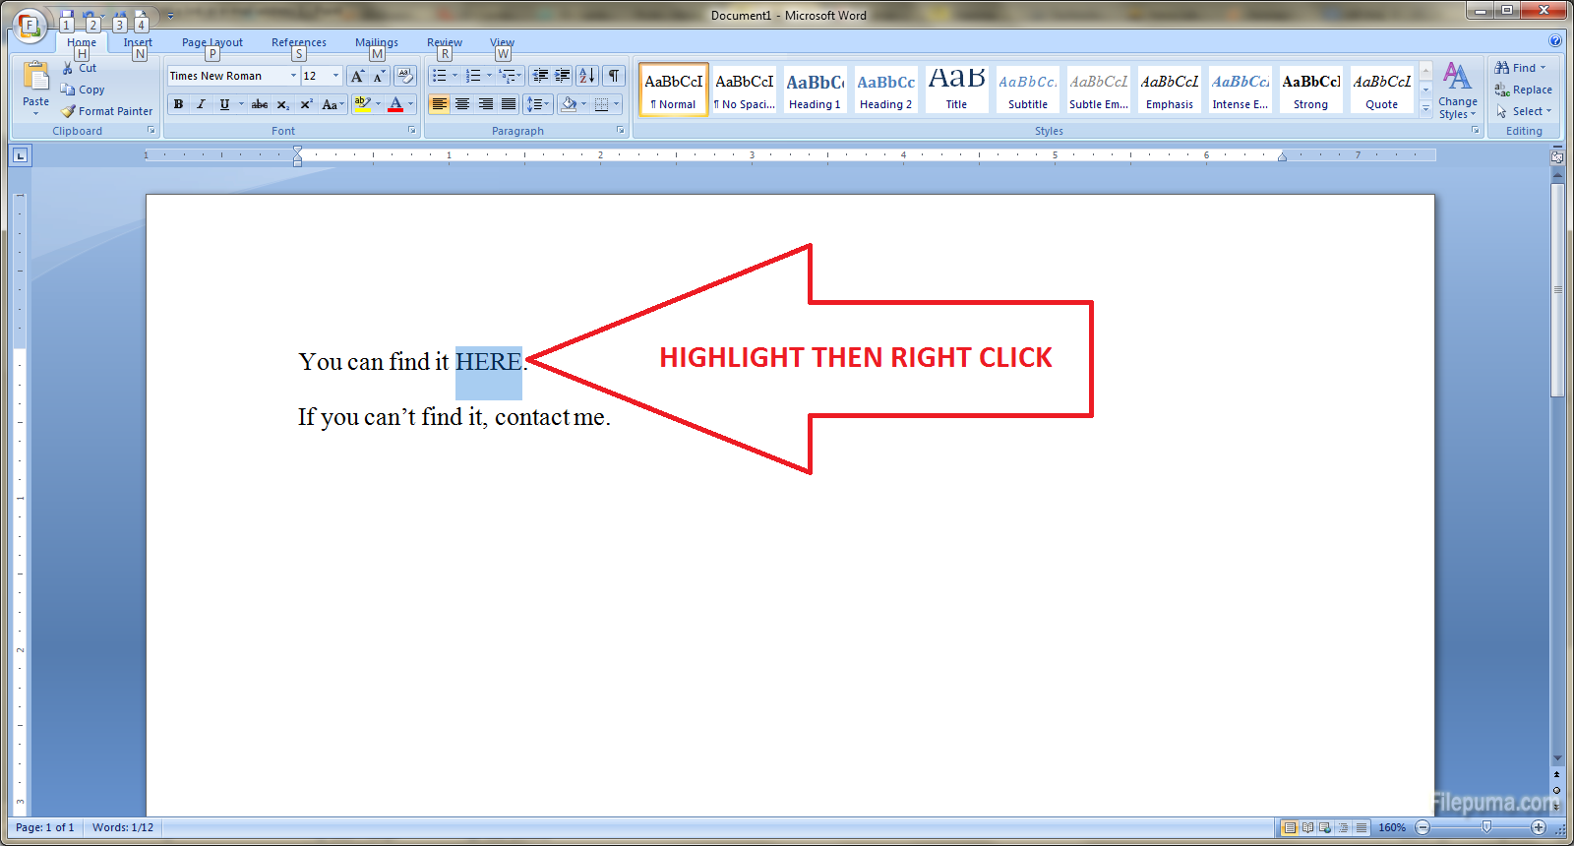Image resolution: width=1574 pixels, height=846 pixels.
Task: Open the font size dropdown
Action: pos(335,76)
